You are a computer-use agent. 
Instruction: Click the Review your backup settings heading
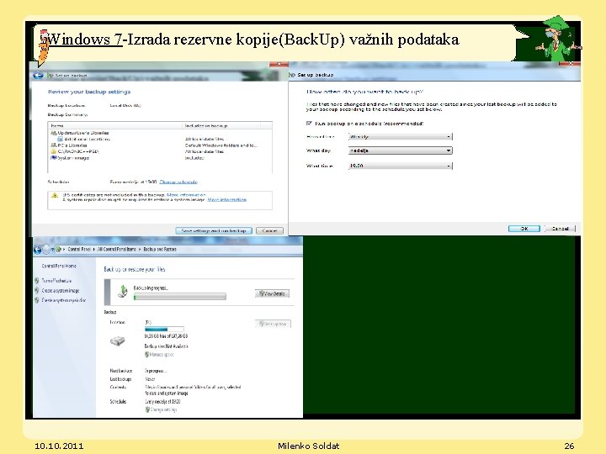(89, 92)
